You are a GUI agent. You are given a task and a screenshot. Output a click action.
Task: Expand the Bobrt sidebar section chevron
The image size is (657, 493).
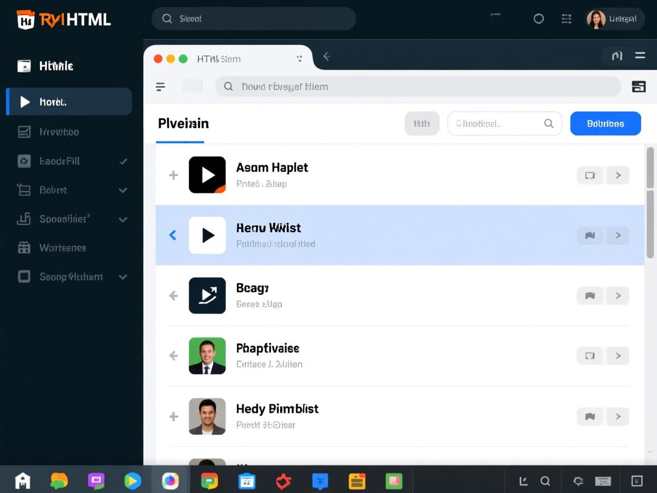pos(123,190)
